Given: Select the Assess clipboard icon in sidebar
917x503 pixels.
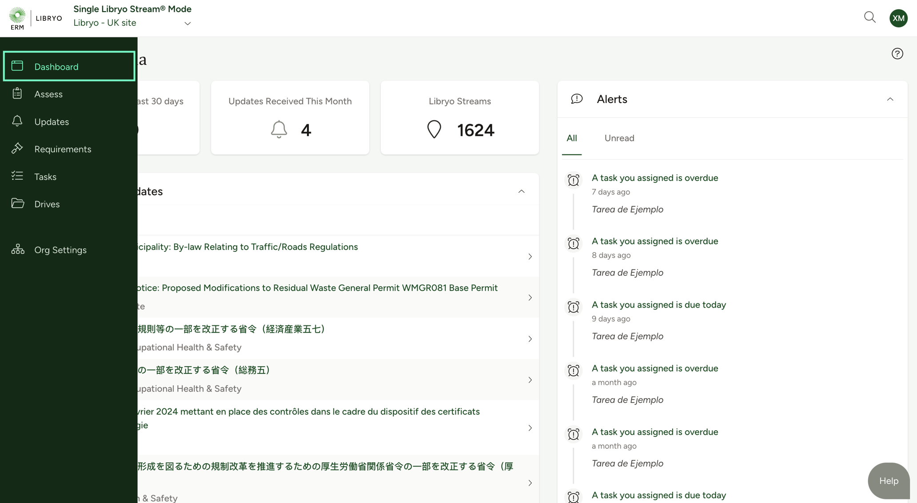Looking at the screenshot, I should coord(17,94).
